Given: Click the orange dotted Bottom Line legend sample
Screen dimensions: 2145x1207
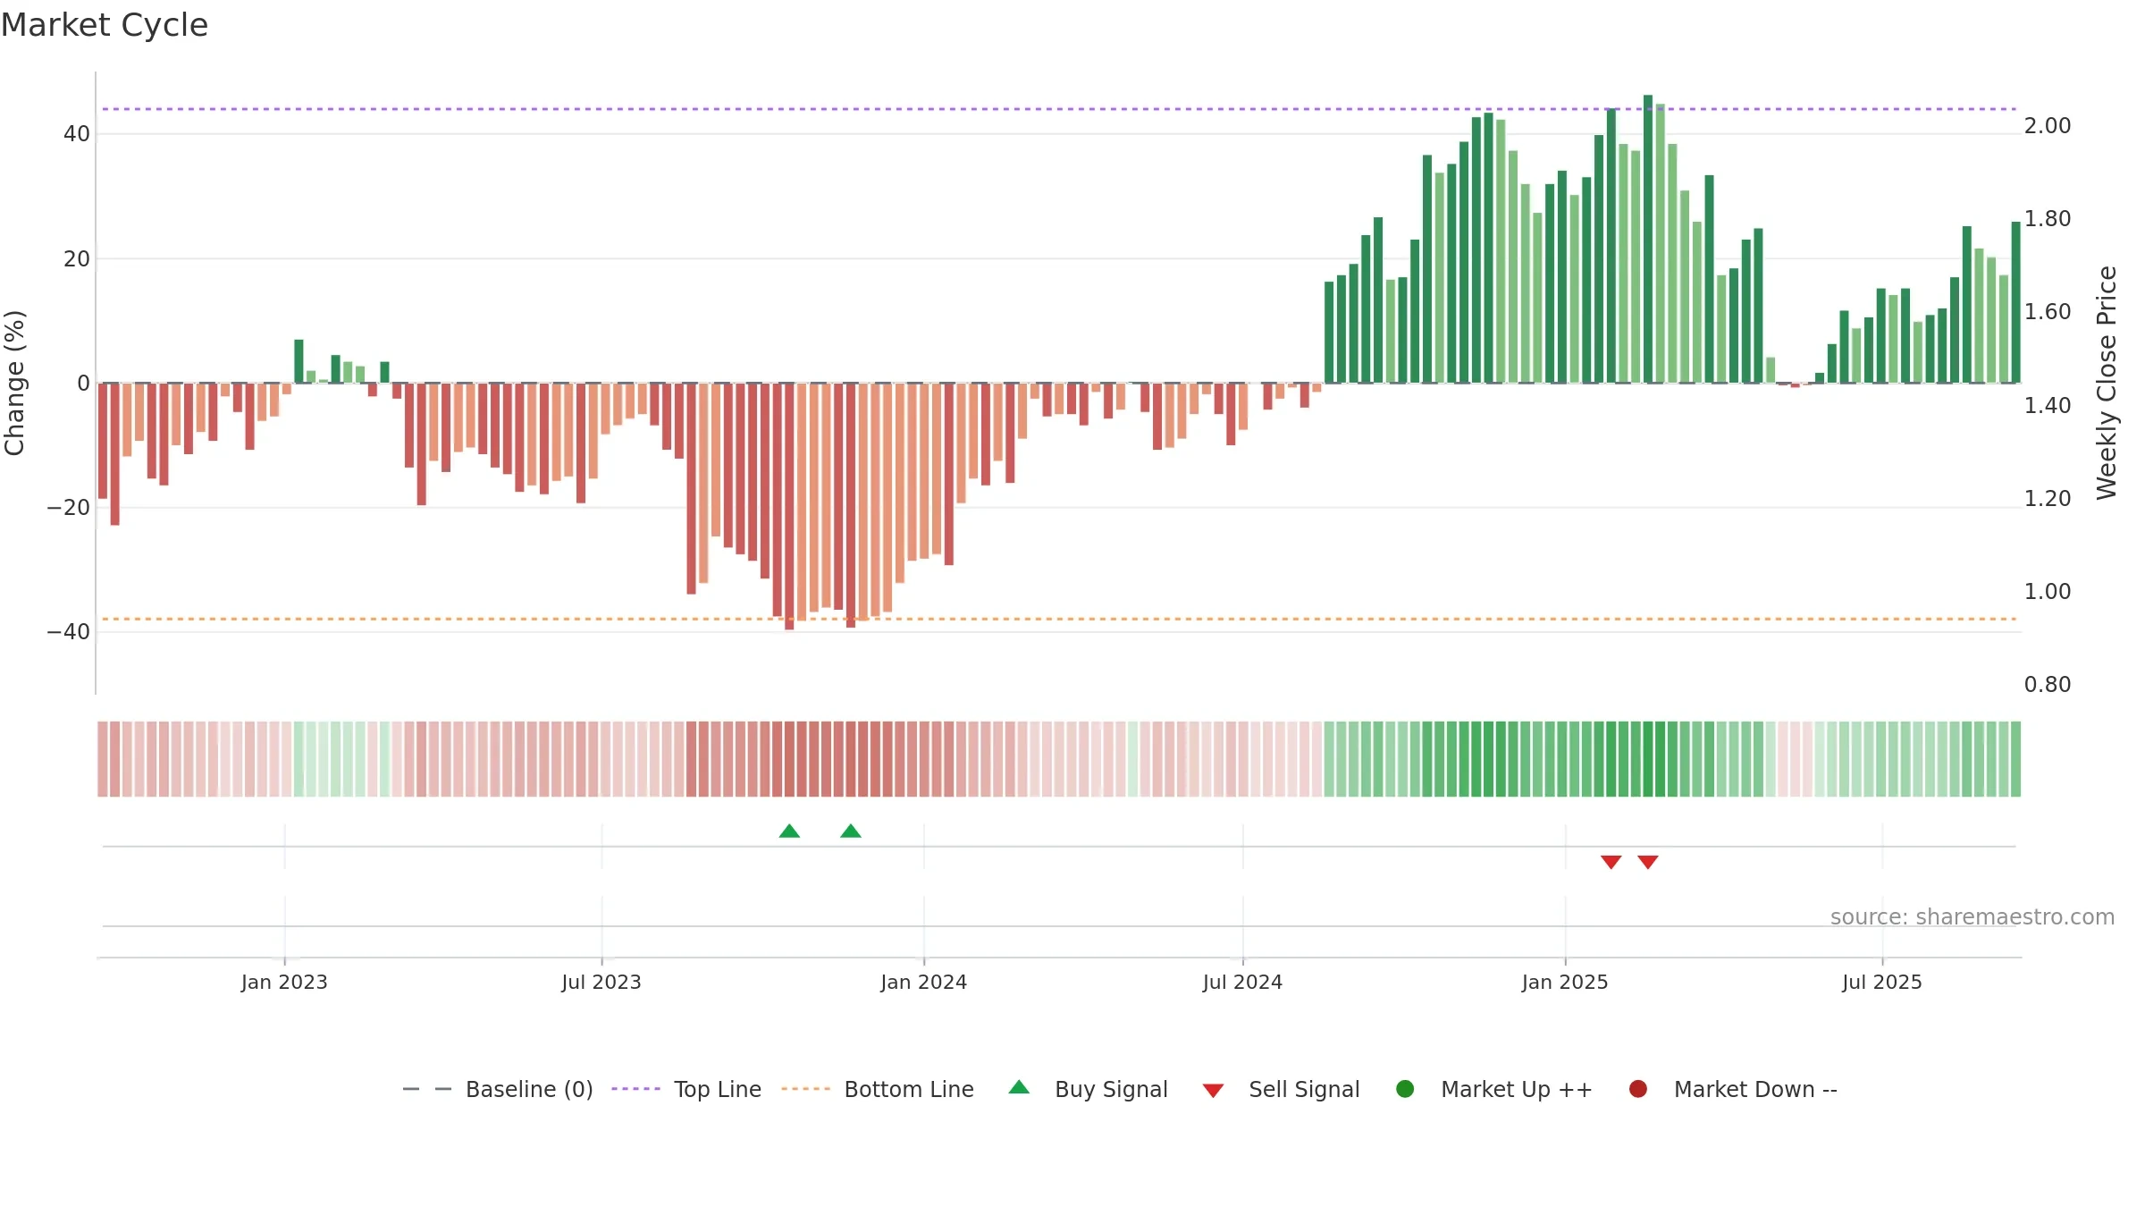Looking at the screenshot, I should coord(805,1089).
